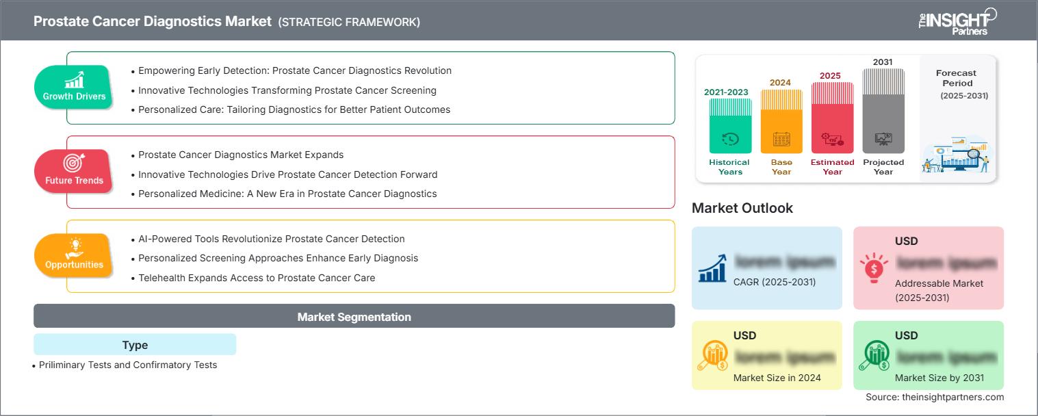The width and height of the screenshot is (1038, 416).
Task: Click the Base Year calendar icon
Action: click(781, 140)
